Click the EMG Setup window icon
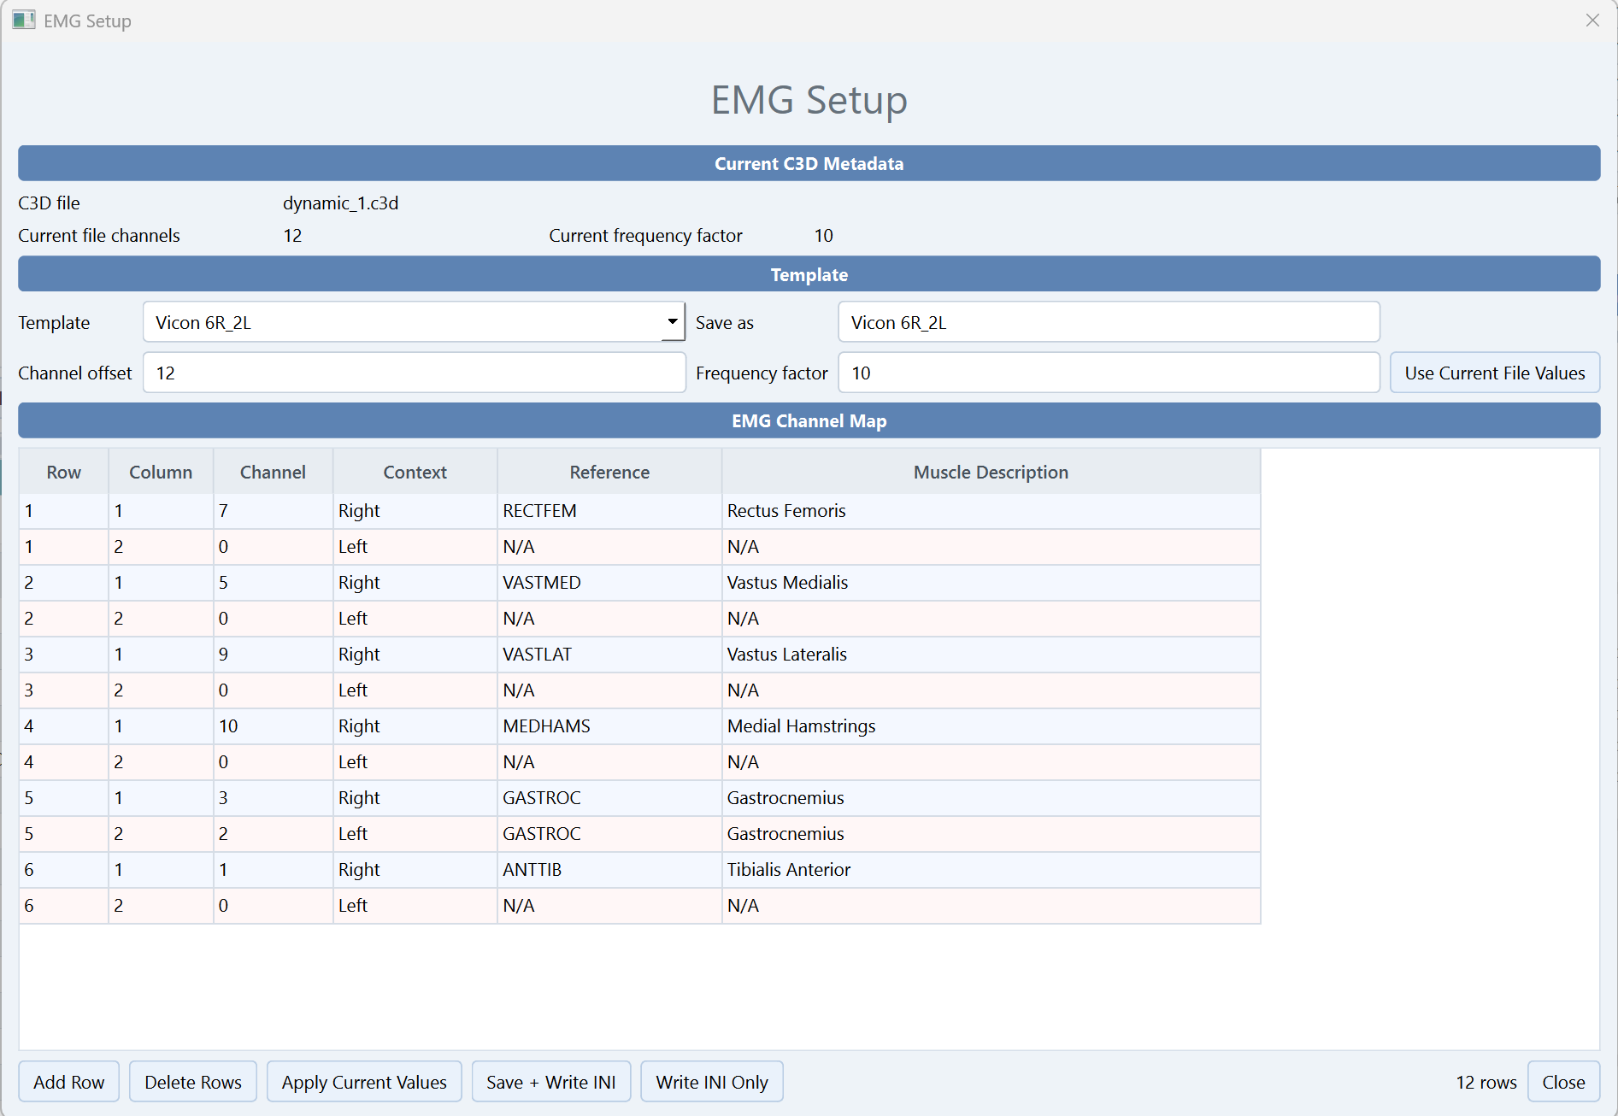The image size is (1618, 1116). click(23, 21)
